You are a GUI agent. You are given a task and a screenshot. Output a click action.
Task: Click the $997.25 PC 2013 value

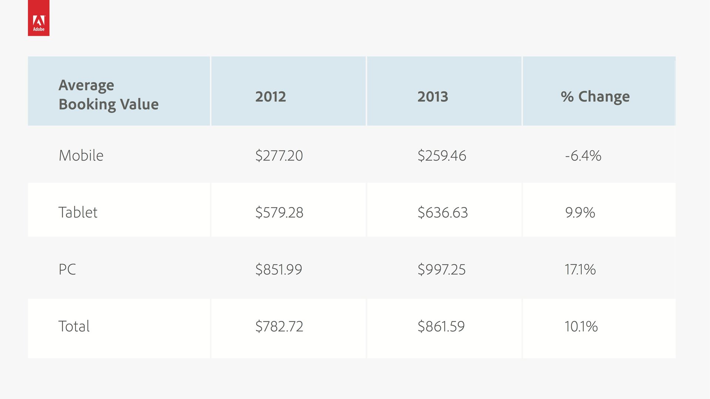[x=442, y=269]
